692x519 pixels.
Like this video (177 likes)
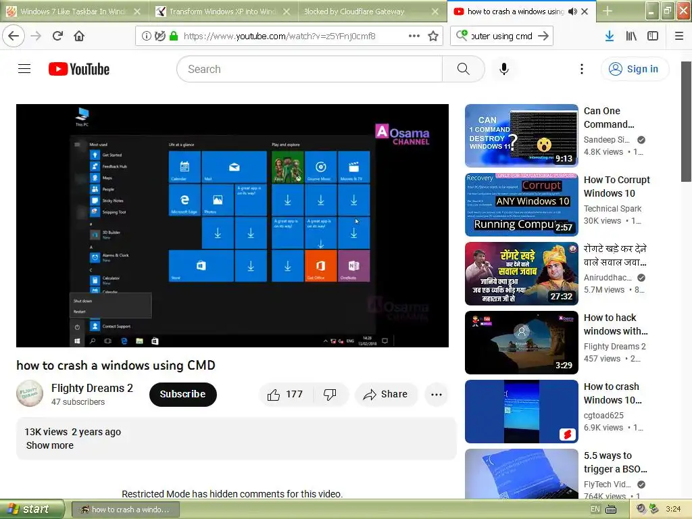coord(286,394)
